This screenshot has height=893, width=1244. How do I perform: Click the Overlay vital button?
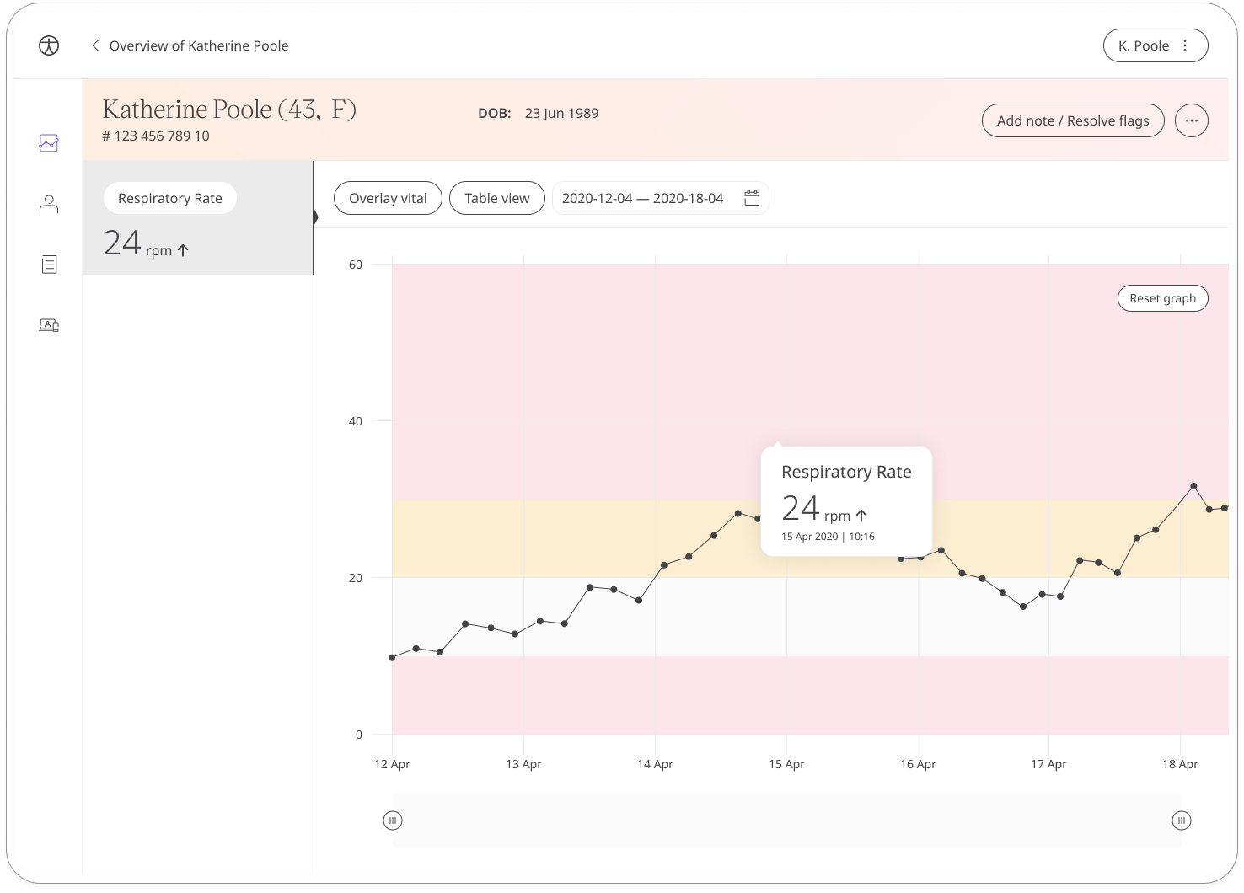pyautogui.click(x=388, y=198)
